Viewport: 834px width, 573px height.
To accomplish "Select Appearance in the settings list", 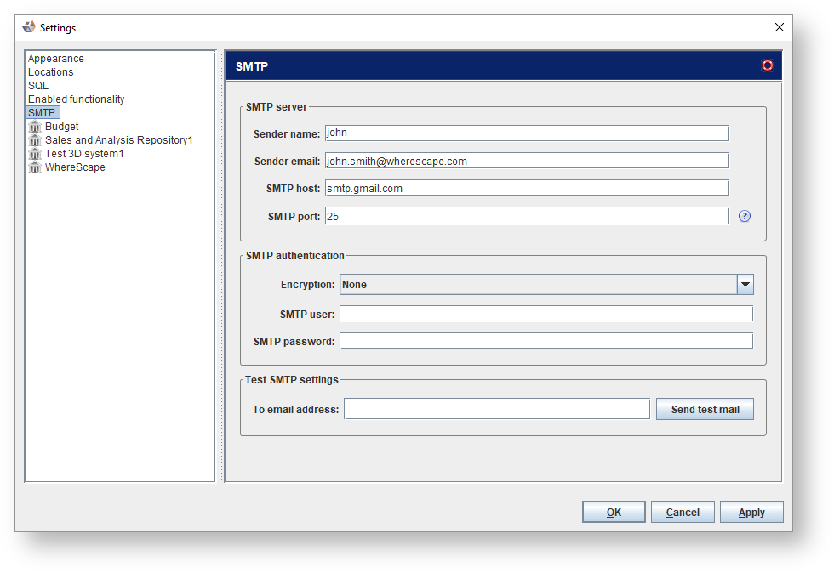I will point(56,59).
